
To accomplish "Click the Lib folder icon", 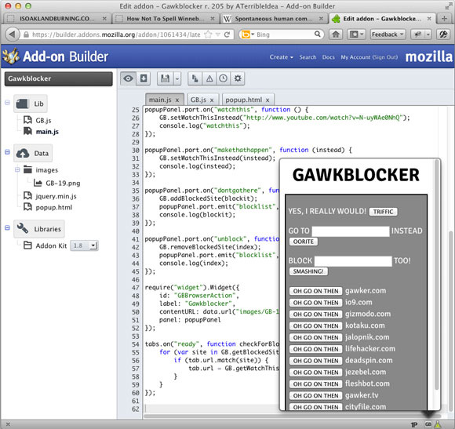I will click(x=22, y=104).
